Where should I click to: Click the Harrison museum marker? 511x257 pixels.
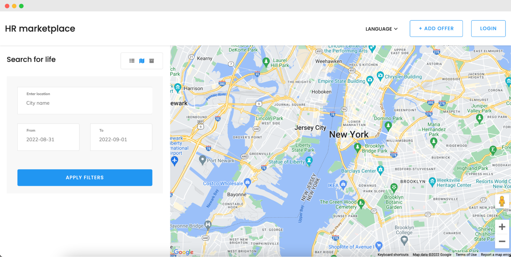pyautogui.click(x=178, y=88)
